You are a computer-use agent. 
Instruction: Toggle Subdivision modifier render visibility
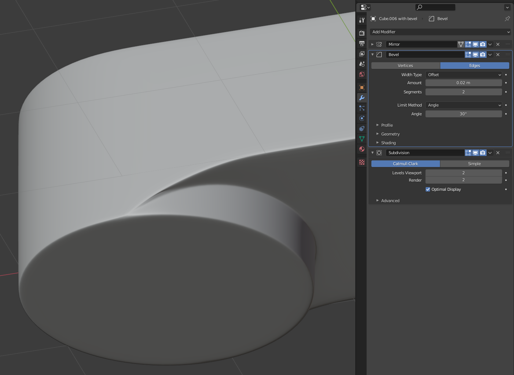[x=483, y=153]
